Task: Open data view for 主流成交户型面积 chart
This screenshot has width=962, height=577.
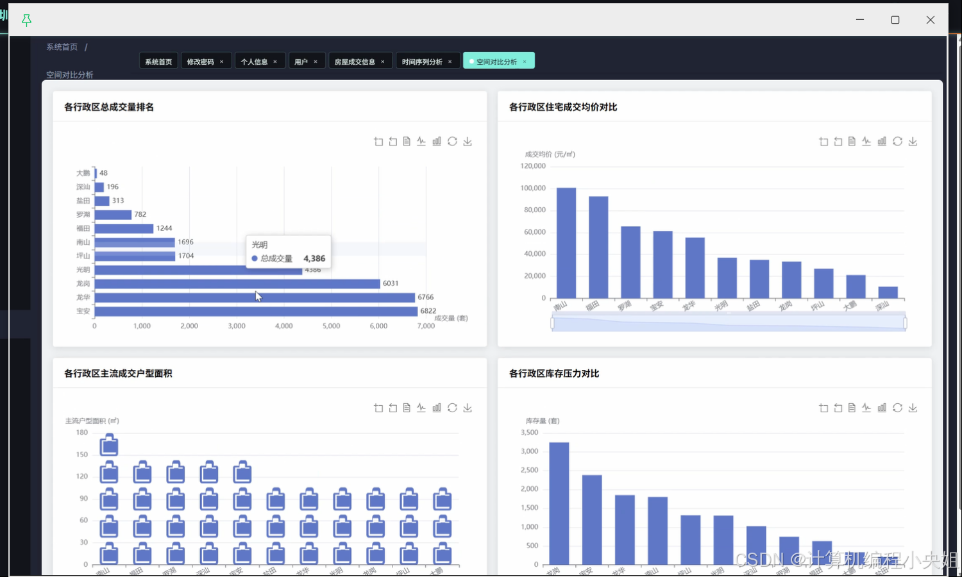Action: click(407, 408)
